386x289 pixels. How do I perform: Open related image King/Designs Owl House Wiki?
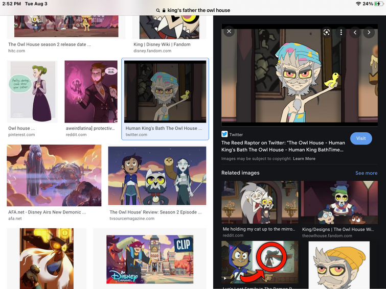tap(339, 202)
